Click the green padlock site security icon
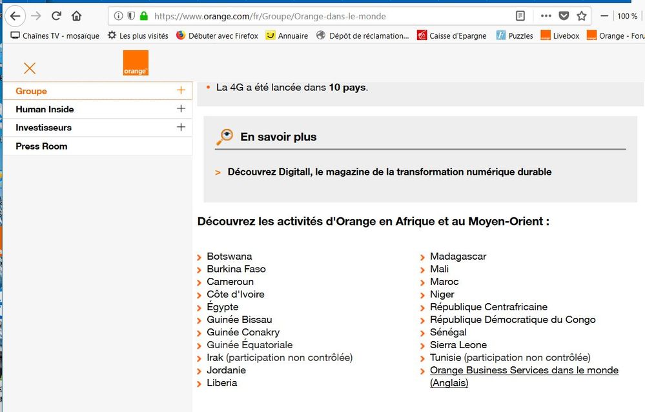The width and height of the screenshot is (645, 412). point(143,16)
